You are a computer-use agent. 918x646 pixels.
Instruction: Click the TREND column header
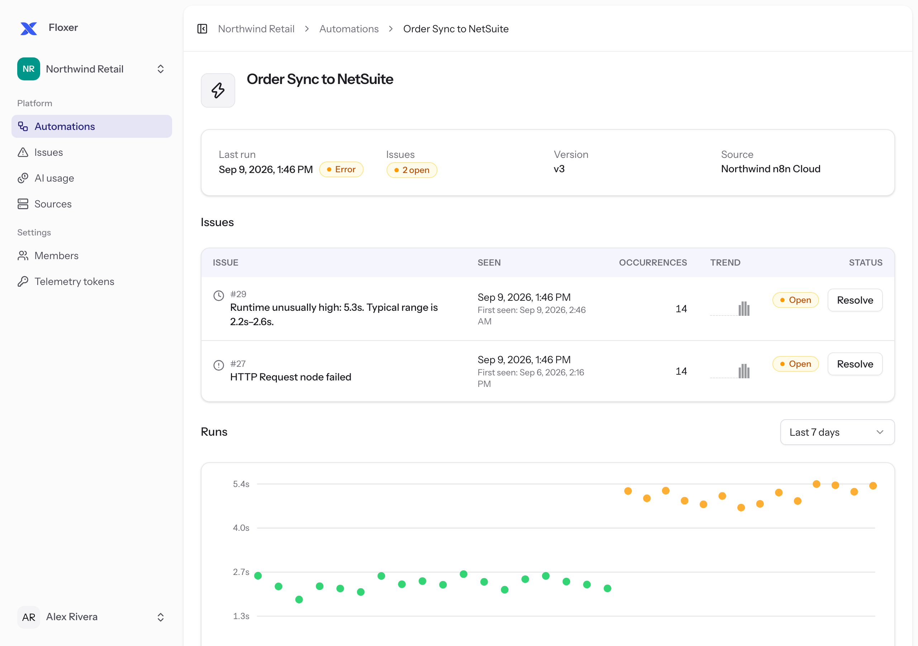[x=725, y=263]
